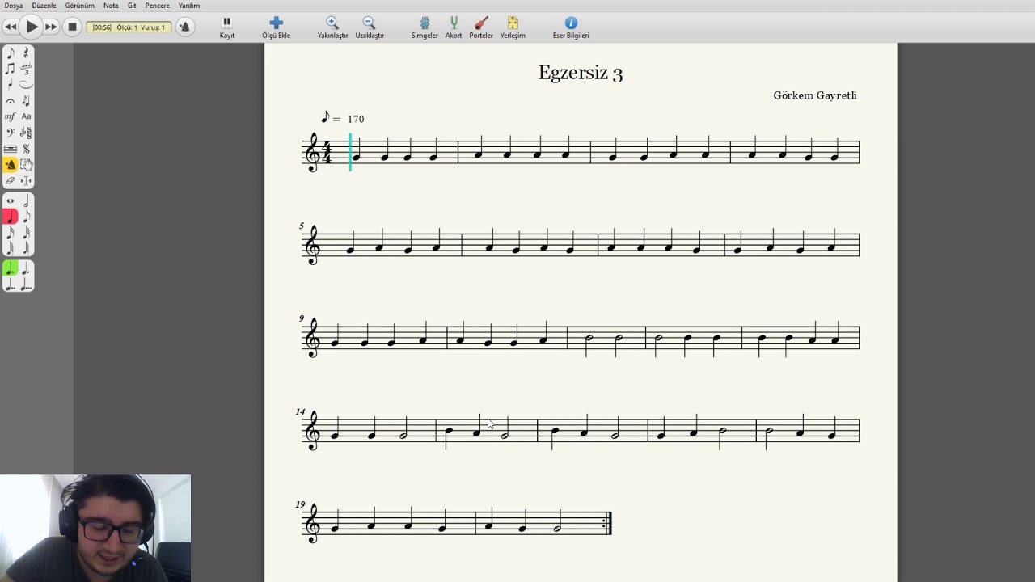
Task: Zoom in with Yakınlaştır
Action: pos(332,27)
